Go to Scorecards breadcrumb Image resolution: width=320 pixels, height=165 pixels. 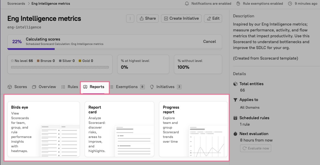pyautogui.click(x=16, y=4)
